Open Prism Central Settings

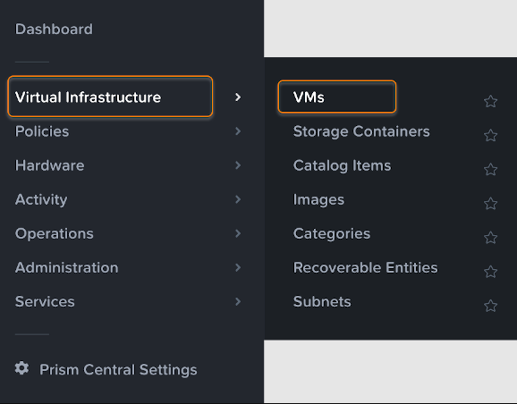[118, 369]
